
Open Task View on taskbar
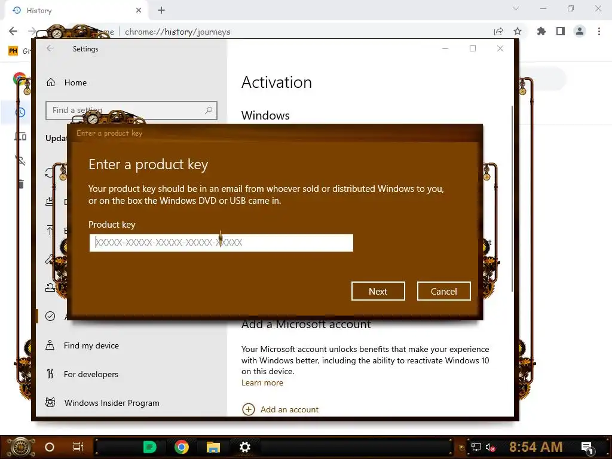click(78, 447)
